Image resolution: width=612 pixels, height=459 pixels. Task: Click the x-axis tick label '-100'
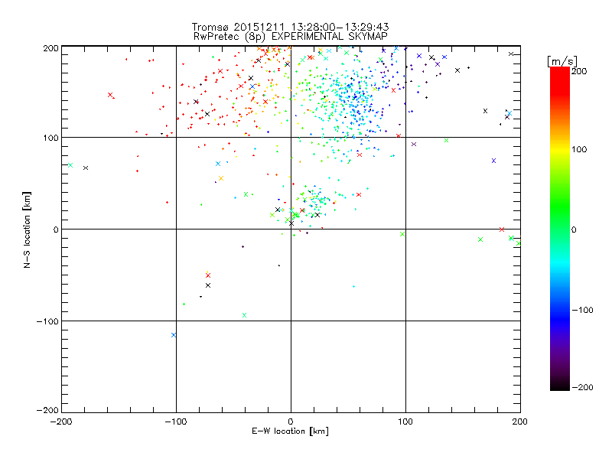point(176,422)
